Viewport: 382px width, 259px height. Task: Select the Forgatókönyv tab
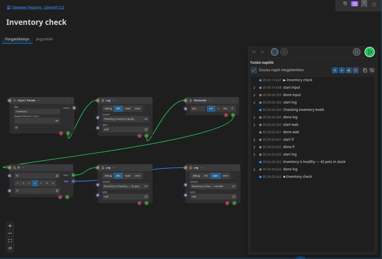[17, 39]
